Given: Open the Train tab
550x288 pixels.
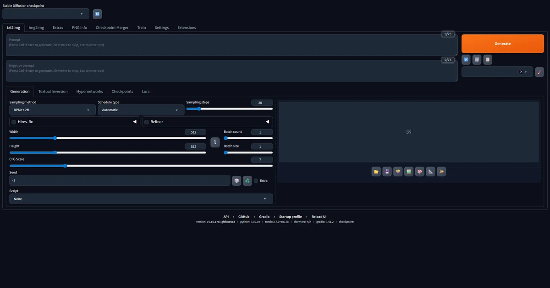Looking at the screenshot, I should coord(142,27).
